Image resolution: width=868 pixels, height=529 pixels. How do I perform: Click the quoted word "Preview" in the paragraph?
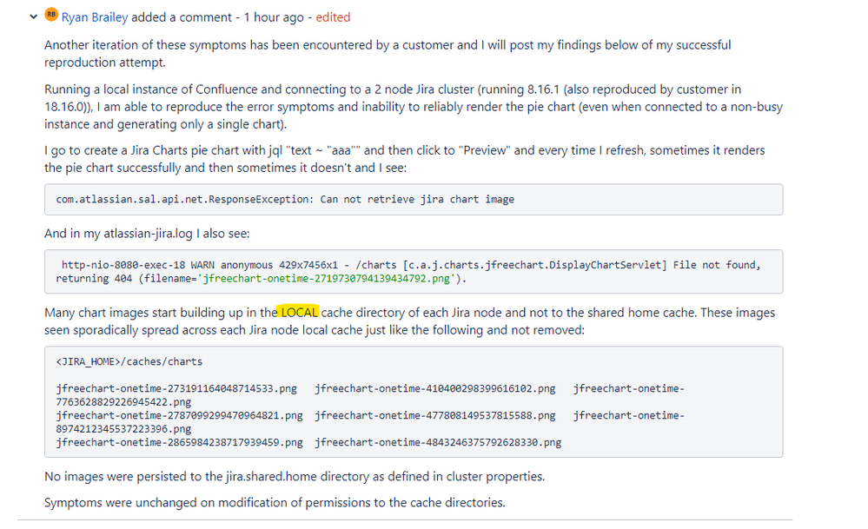click(x=485, y=150)
